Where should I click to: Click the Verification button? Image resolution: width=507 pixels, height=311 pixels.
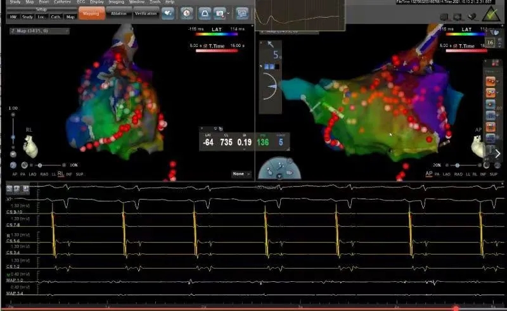point(145,13)
